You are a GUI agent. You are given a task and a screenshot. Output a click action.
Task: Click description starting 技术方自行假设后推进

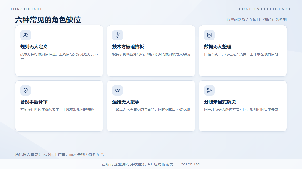point(59,57)
